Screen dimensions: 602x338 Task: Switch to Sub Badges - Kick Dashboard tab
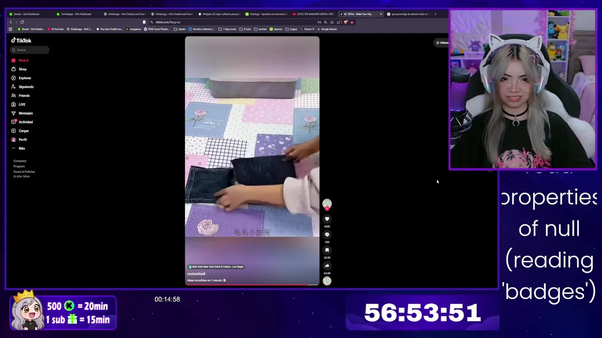76,14
